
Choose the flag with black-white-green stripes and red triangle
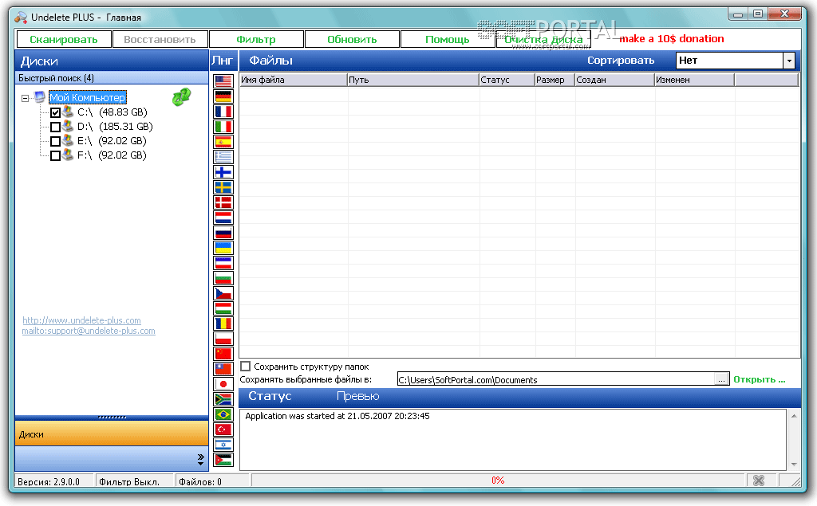click(223, 460)
